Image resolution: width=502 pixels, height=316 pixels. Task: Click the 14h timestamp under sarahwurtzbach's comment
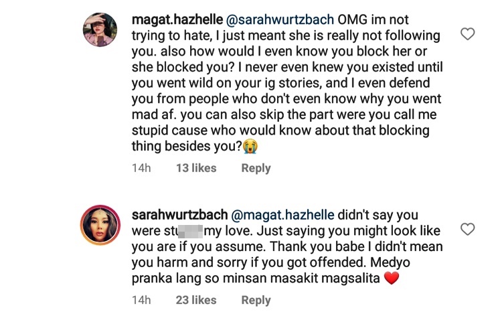coord(141,301)
